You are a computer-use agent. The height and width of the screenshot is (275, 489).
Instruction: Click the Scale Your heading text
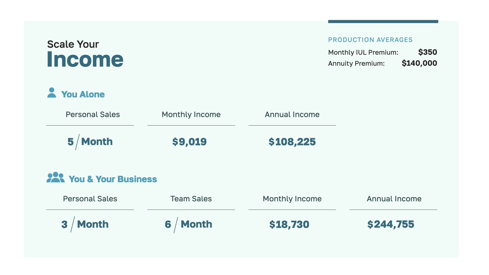point(73,44)
